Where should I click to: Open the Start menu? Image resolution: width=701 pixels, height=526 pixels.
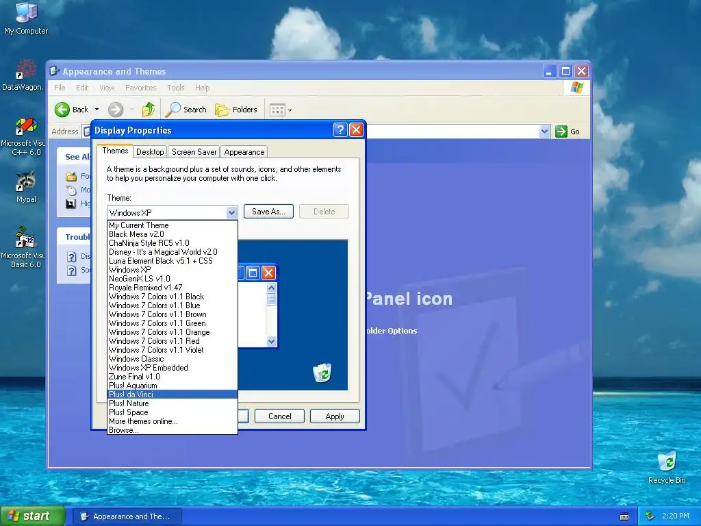[x=33, y=516]
